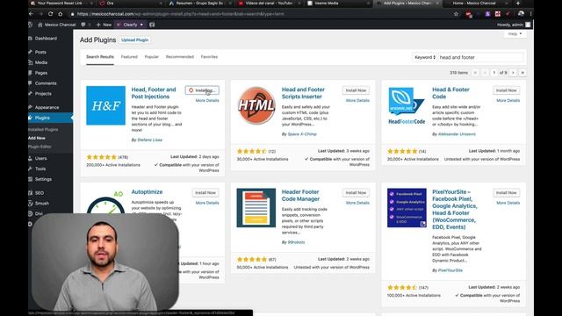Switch to the Recommended tab
This screenshot has height=316, width=562.
click(179, 57)
